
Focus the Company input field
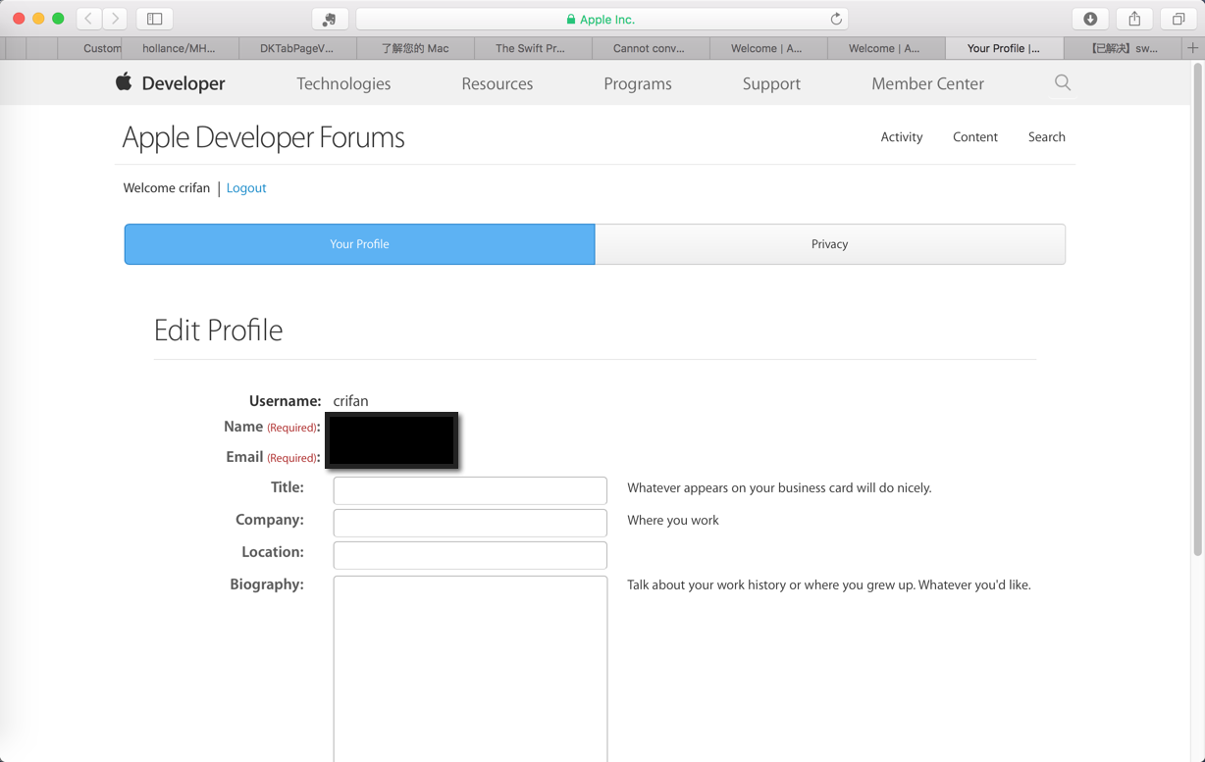tap(470, 523)
